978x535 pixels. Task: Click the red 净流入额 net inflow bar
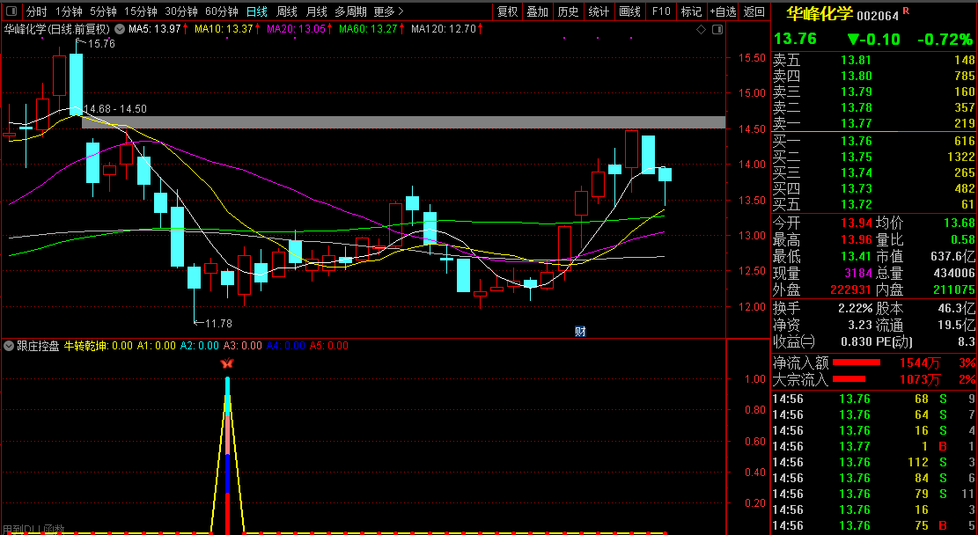856,363
